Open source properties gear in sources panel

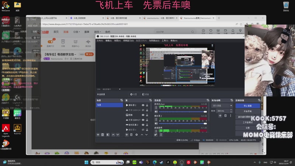pyautogui.click(x=136, y=135)
